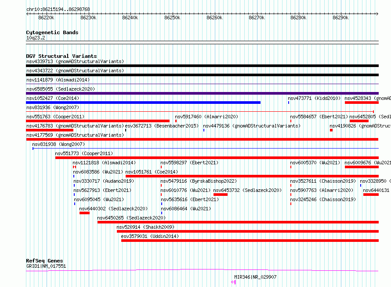Click the DGV Structural Variants track title
Screen dimensions: 391x287
coord(62,56)
